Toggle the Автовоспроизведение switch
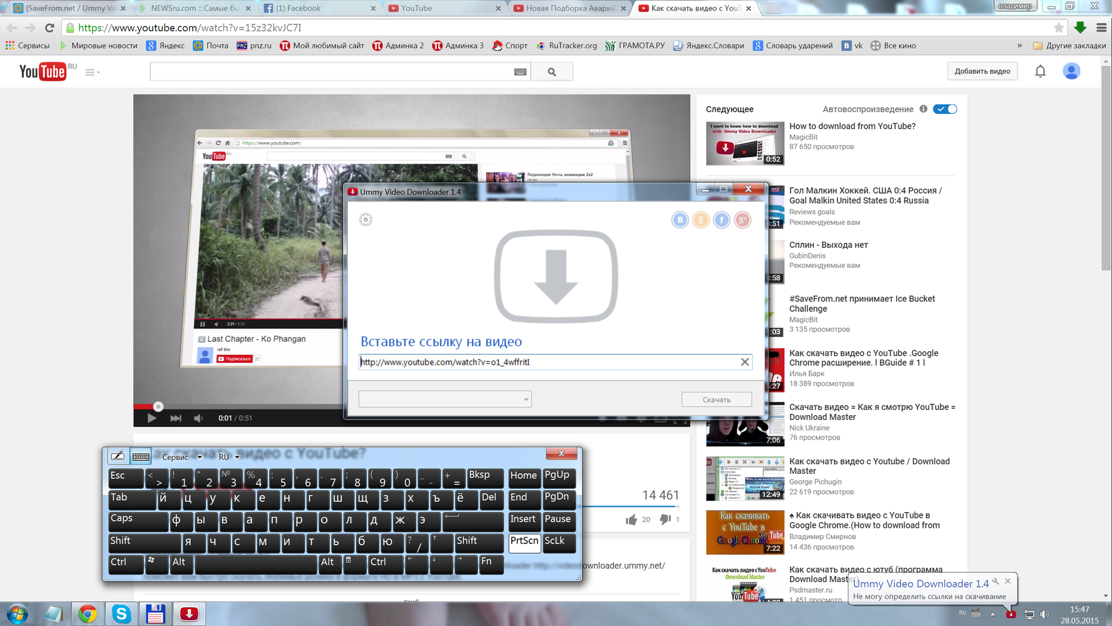Viewport: 1112px width, 626px height. [x=945, y=109]
